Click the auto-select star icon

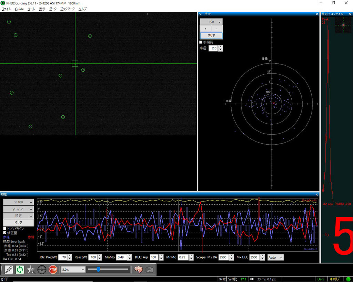click(31, 269)
